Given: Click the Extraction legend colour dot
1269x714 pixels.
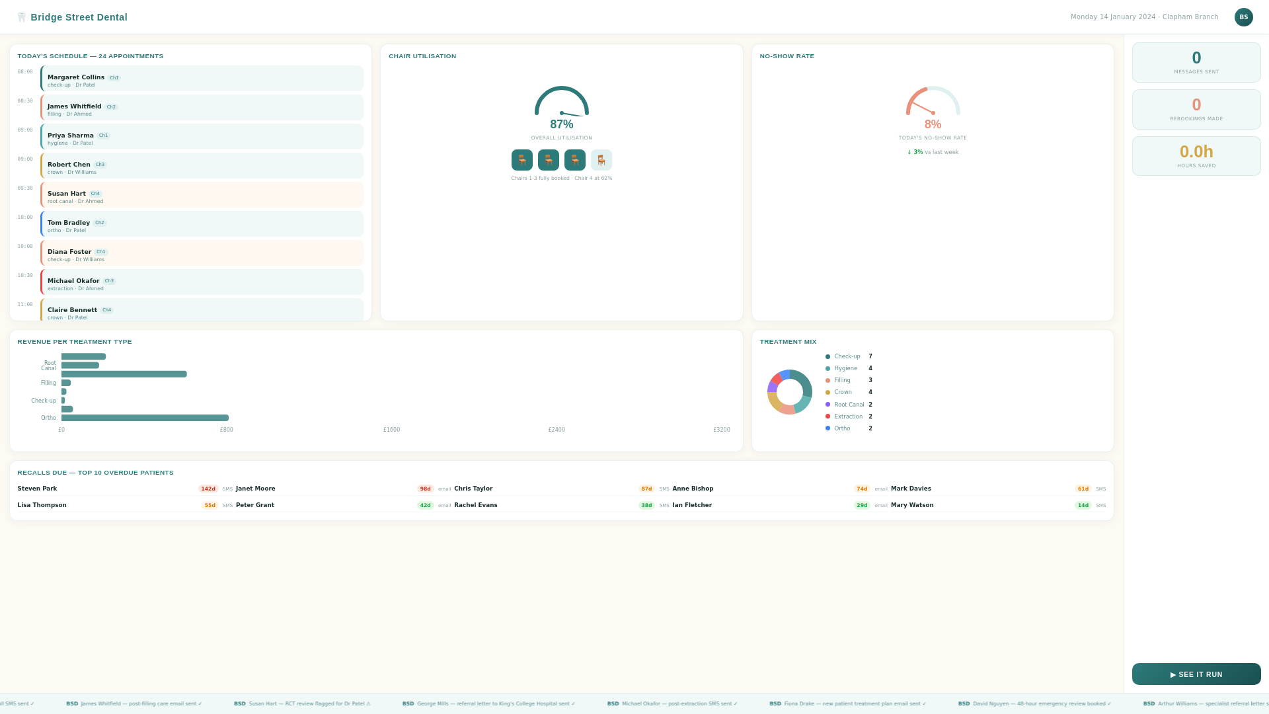Looking at the screenshot, I should (827, 416).
